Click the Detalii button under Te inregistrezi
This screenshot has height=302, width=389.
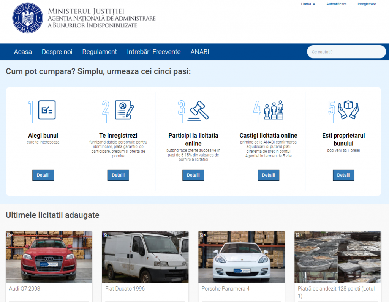click(x=118, y=175)
